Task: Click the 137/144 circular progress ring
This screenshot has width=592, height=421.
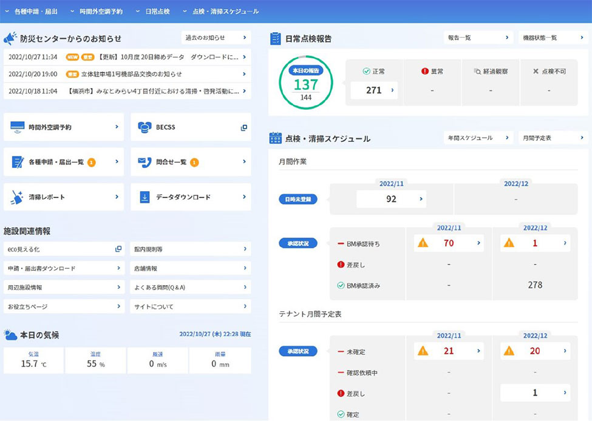Action: pyautogui.click(x=305, y=80)
